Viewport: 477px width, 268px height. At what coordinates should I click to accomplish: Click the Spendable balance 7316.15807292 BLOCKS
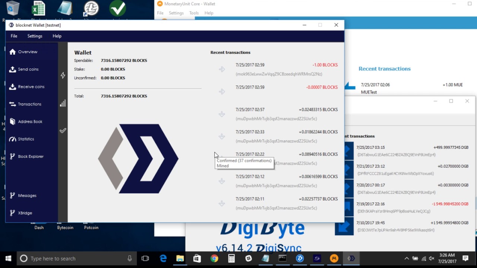click(x=124, y=60)
